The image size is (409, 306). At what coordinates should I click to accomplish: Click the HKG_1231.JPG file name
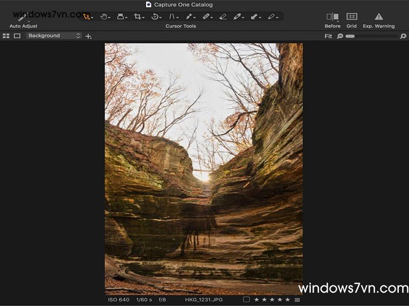(x=203, y=300)
